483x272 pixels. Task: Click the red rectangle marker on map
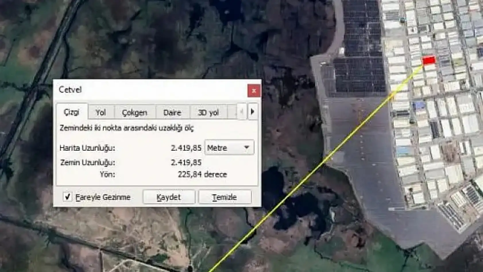(429, 61)
